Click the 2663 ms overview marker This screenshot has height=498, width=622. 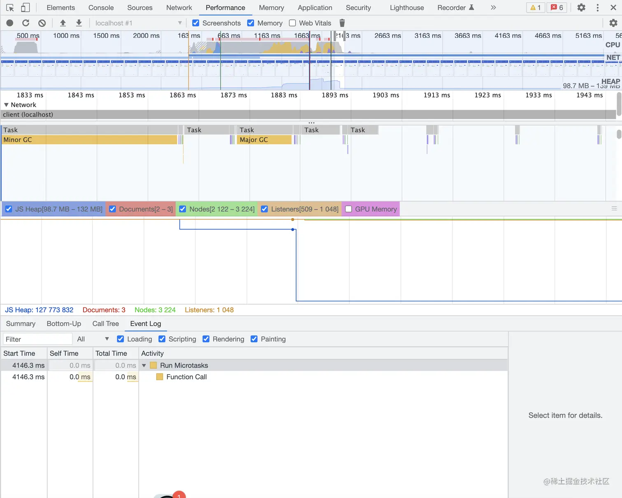pyautogui.click(x=388, y=36)
